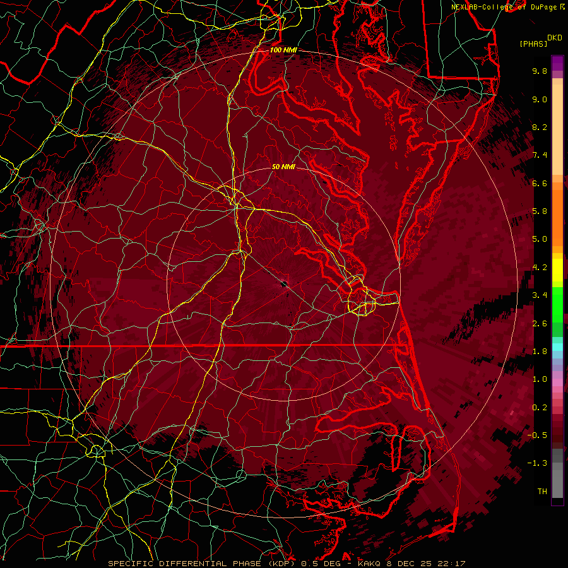Select the 3.4 value on the color scale
The height and width of the screenshot is (568, 568).
(x=540, y=295)
